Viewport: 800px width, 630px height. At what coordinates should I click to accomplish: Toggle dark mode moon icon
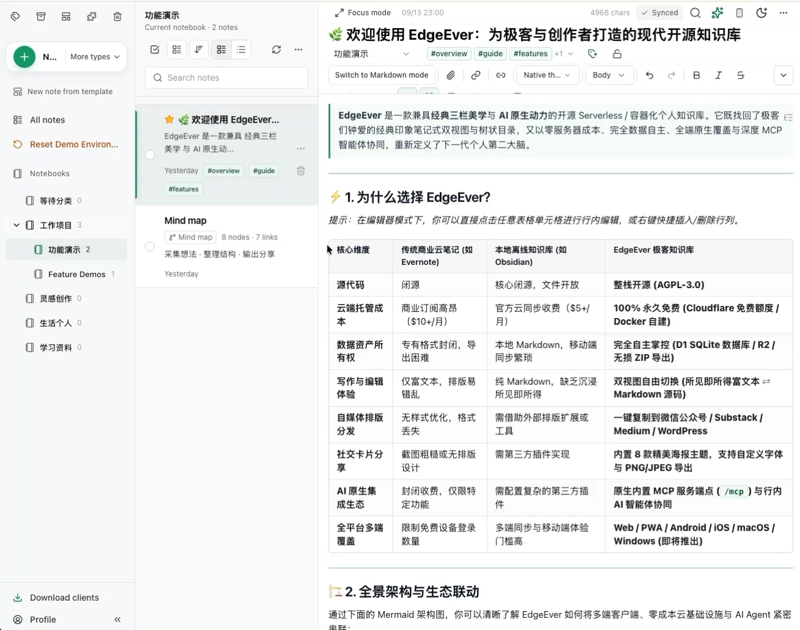(x=761, y=13)
